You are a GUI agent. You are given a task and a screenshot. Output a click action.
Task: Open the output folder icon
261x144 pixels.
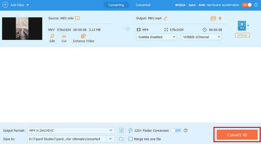[x=121, y=139]
